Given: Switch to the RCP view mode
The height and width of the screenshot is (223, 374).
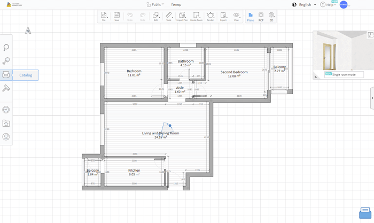Looking at the screenshot, I should 261,17.
